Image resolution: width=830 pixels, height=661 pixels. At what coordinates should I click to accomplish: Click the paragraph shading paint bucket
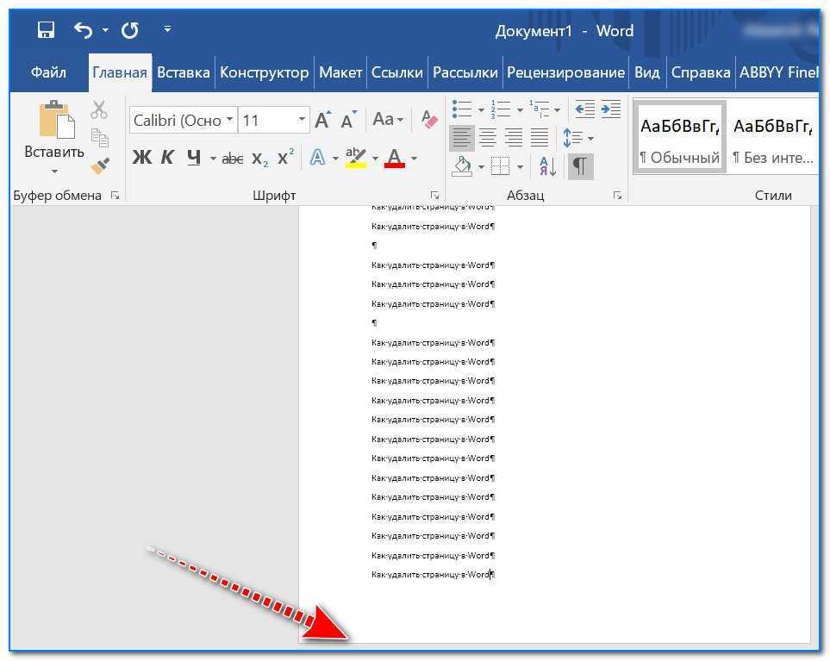tap(463, 166)
